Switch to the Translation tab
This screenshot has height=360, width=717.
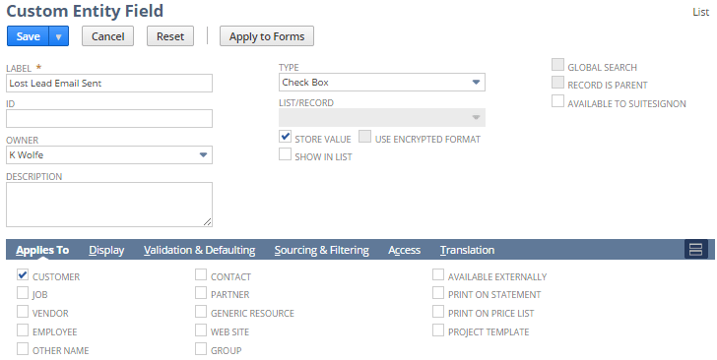click(x=467, y=250)
